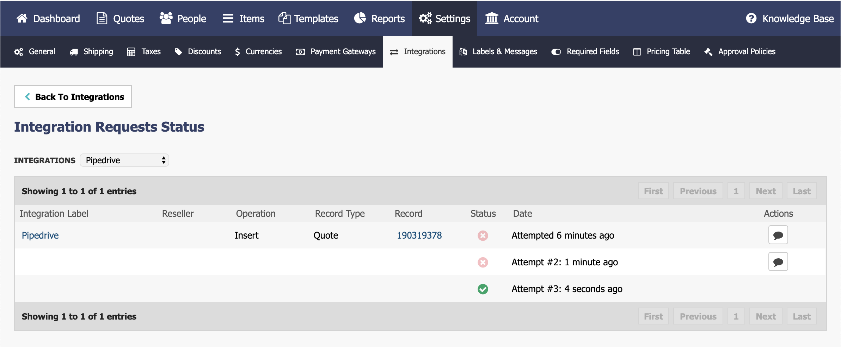The width and height of the screenshot is (841, 347).
Task: Click the Account bank icon
Action: pyautogui.click(x=492, y=18)
